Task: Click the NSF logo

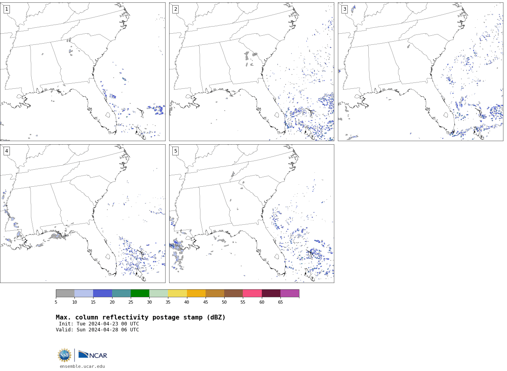Action: pos(65,355)
